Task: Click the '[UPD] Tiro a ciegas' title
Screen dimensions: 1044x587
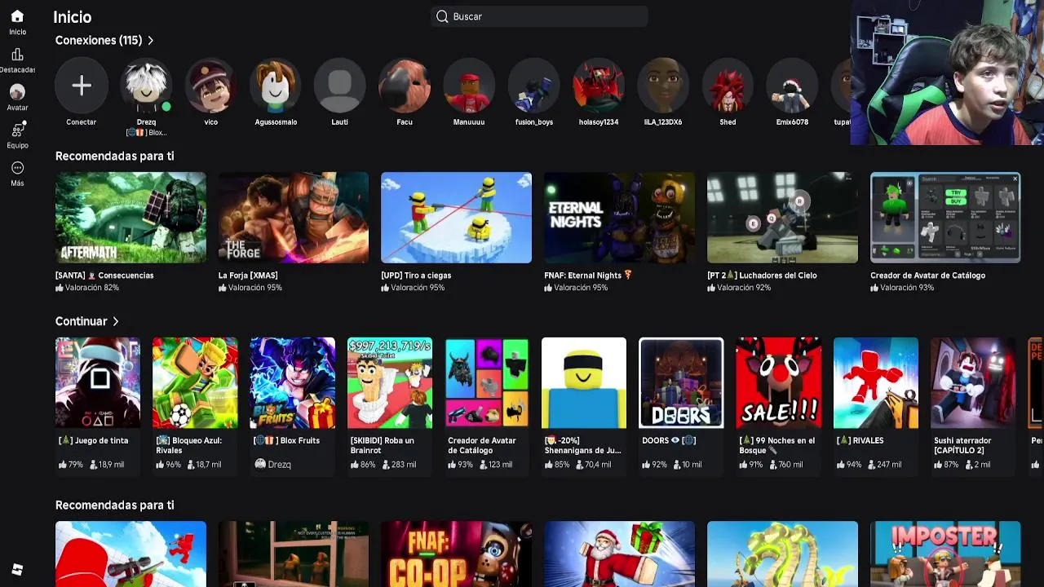Action: 416,276
